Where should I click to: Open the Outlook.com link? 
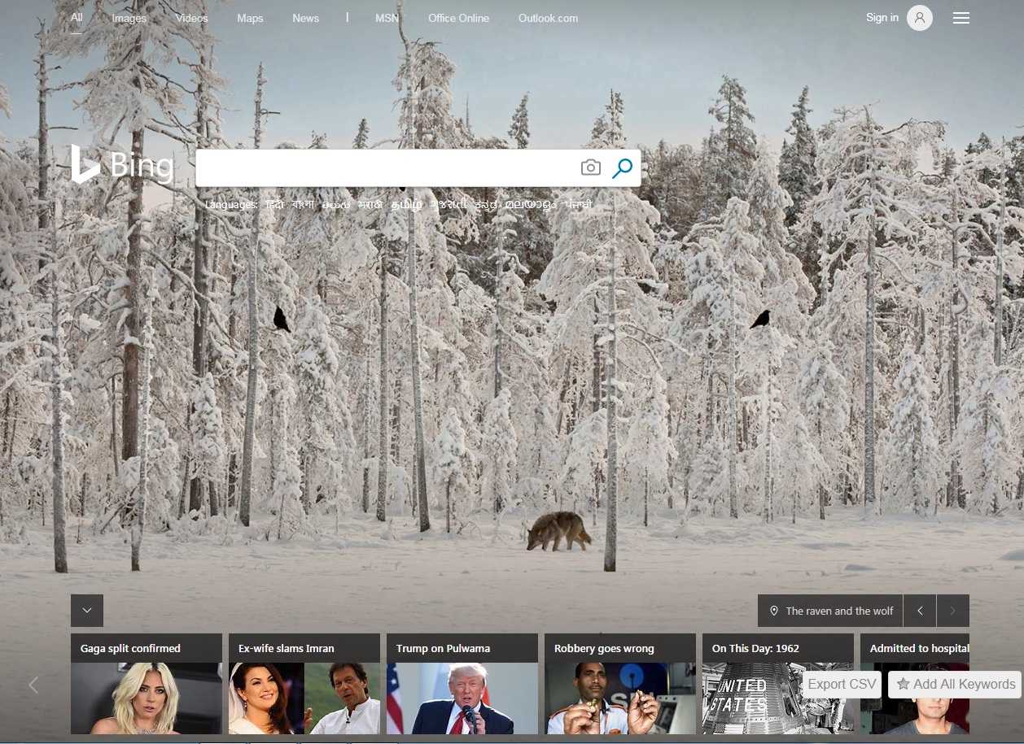(548, 18)
